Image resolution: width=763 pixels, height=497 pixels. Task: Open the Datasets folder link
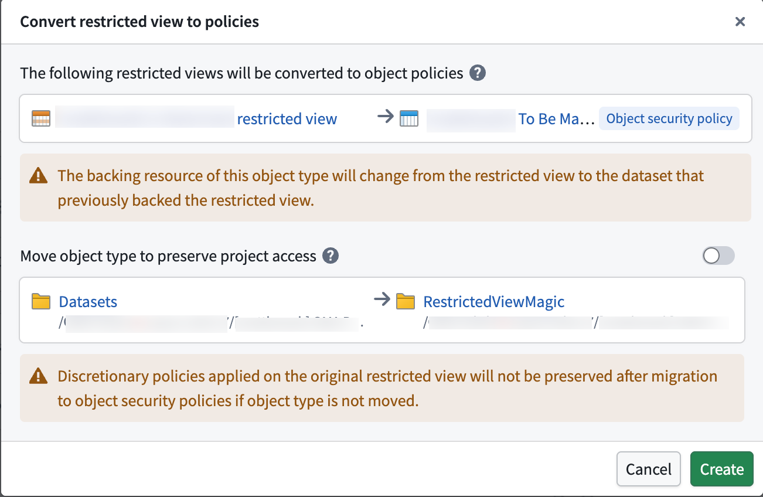pyautogui.click(x=87, y=301)
